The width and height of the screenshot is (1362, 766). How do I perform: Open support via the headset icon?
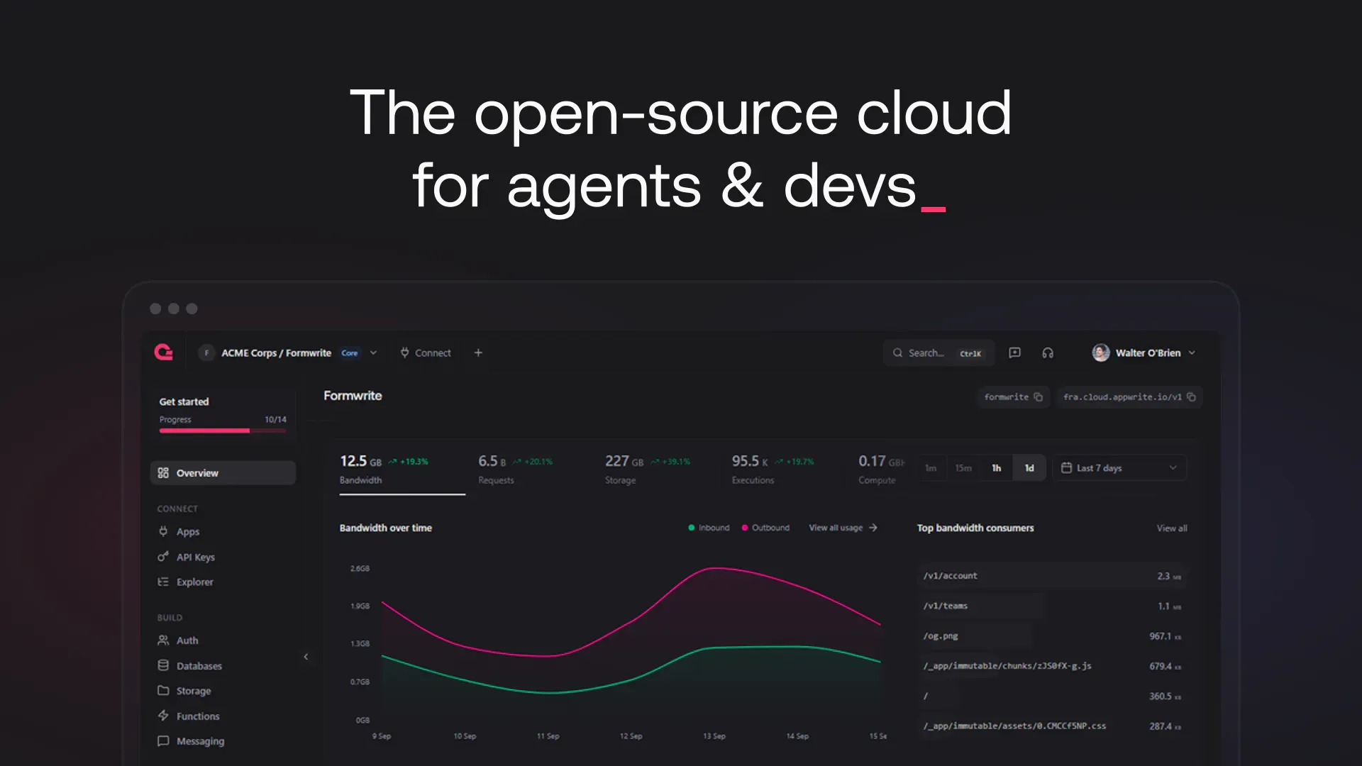[1048, 353]
